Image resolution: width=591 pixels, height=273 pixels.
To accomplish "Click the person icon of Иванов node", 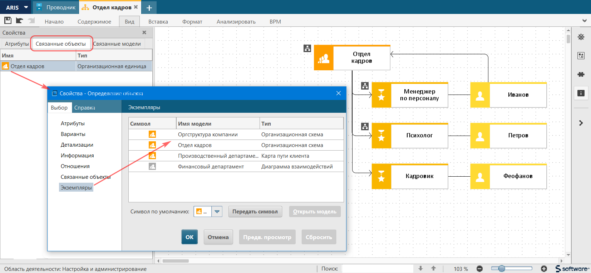I will [x=480, y=95].
